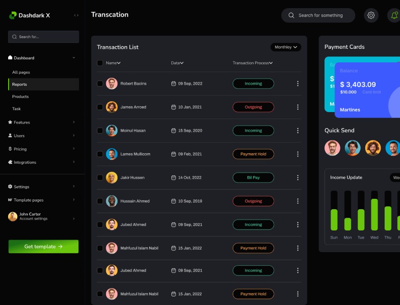
Task: Collapse the sidebar using the double-arrow icon
Action: (76, 15)
